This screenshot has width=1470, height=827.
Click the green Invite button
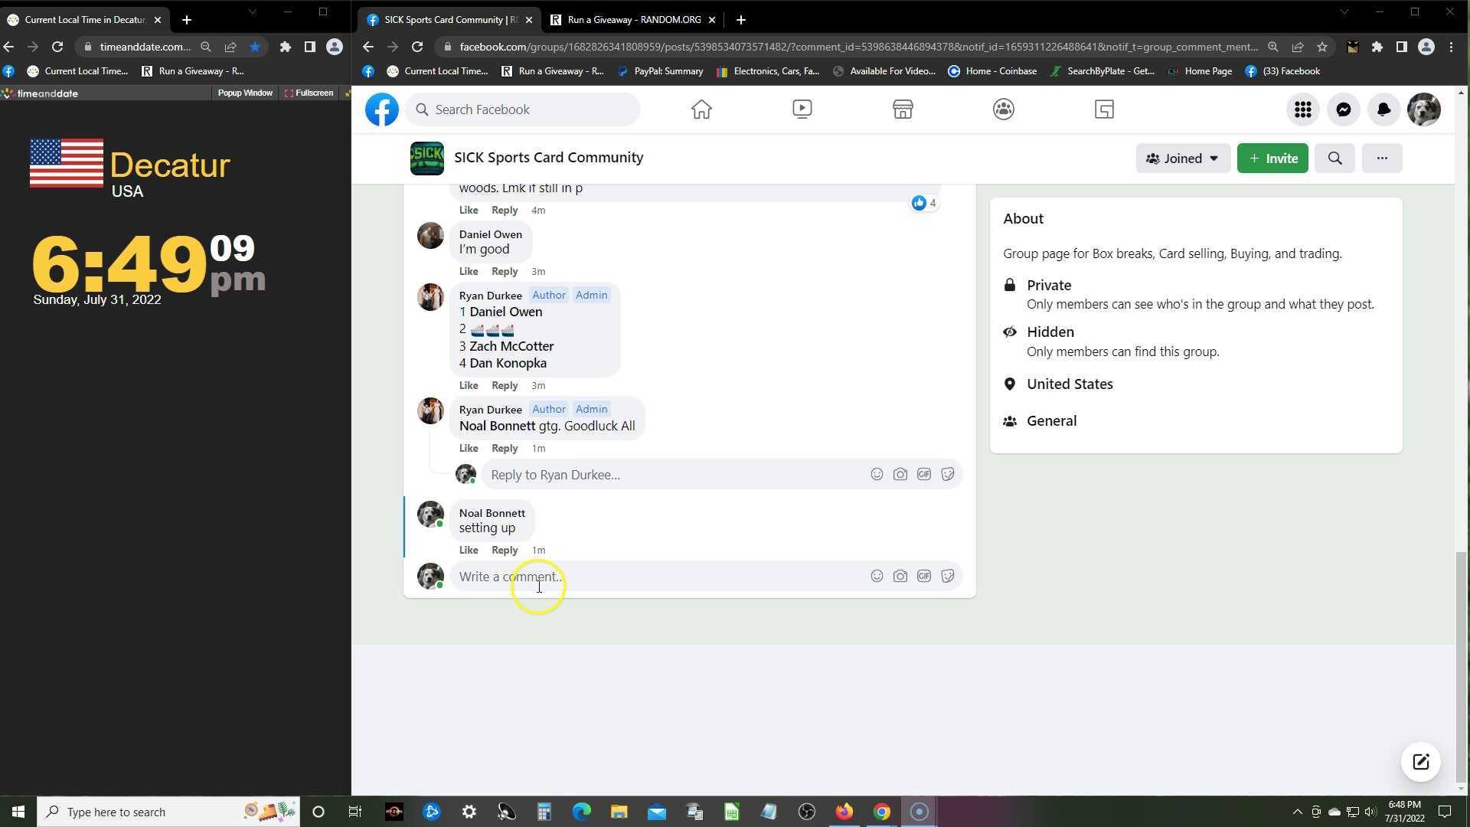1272,159
